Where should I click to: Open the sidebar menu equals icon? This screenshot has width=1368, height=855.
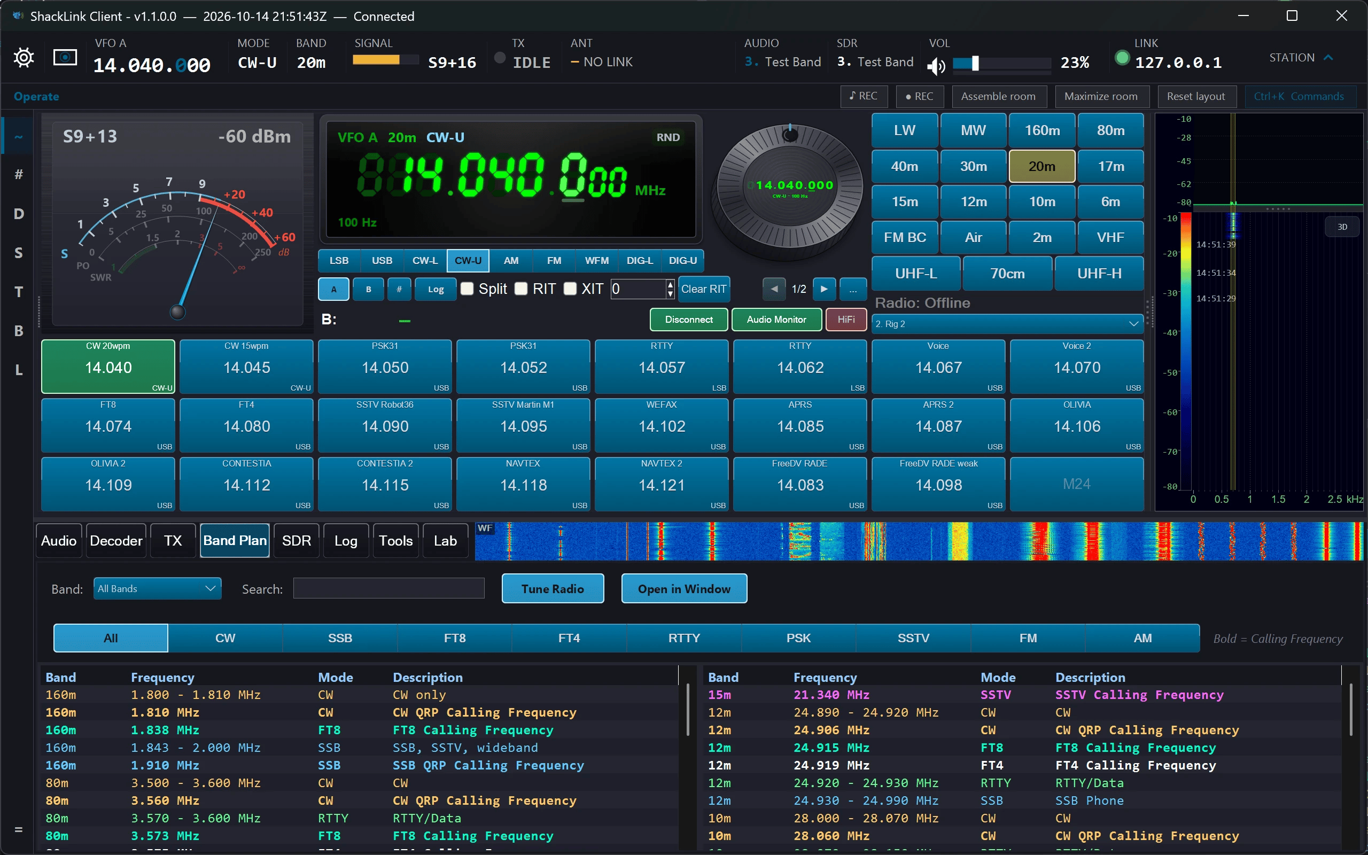tap(19, 829)
